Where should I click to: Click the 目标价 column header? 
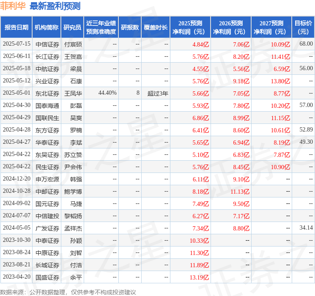[303, 27]
